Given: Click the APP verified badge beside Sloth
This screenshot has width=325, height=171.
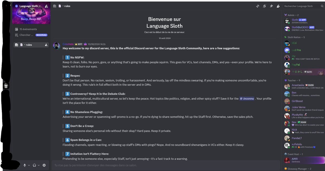Looking at the screenshot, I should click(x=302, y=20).
